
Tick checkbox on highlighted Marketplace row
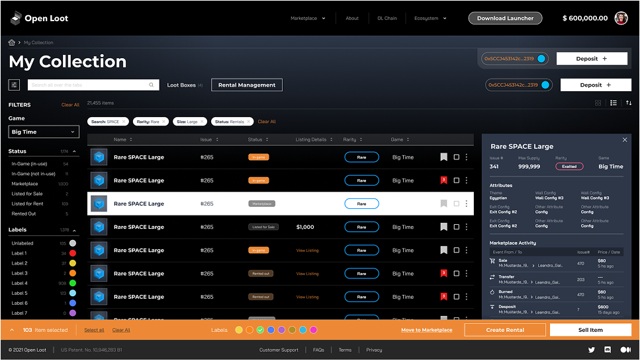tap(456, 204)
